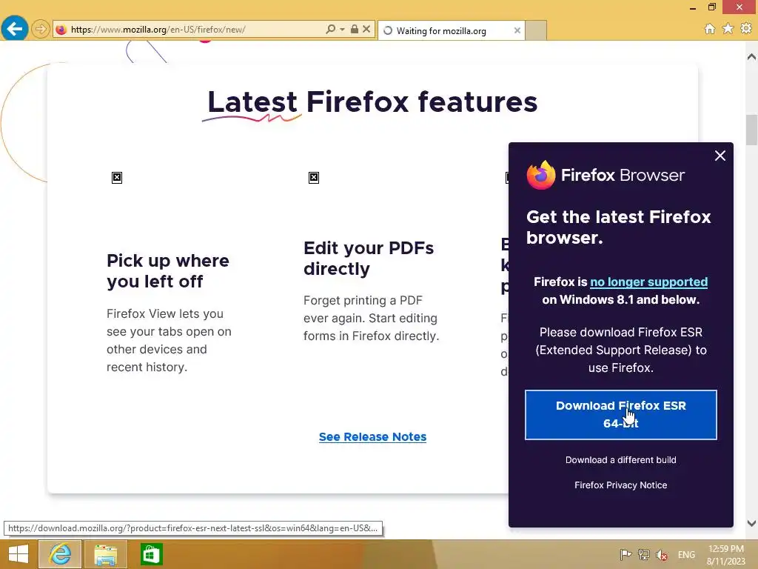Image resolution: width=758 pixels, height=569 pixels.
Task: Open 'Download a different build' link
Action: [x=621, y=459]
